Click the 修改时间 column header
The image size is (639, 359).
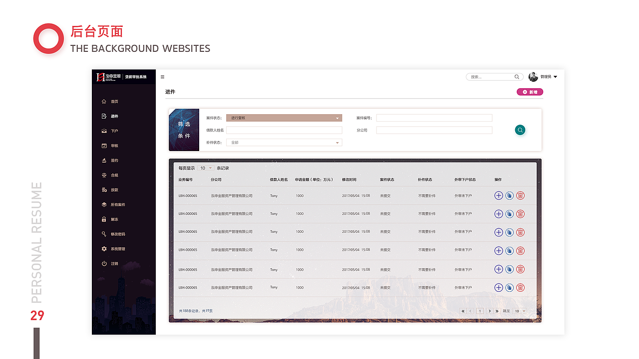click(349, 179)
